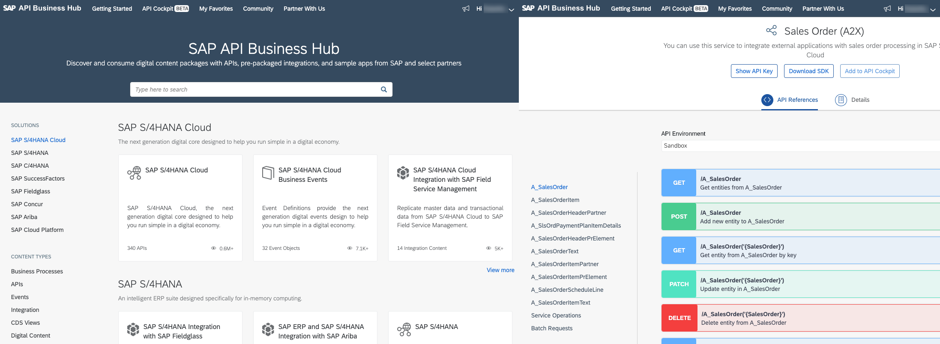The height and width of the screenshot is (344, 940).
Task: Switch to the API References tab
Action: tap(790, 100)
